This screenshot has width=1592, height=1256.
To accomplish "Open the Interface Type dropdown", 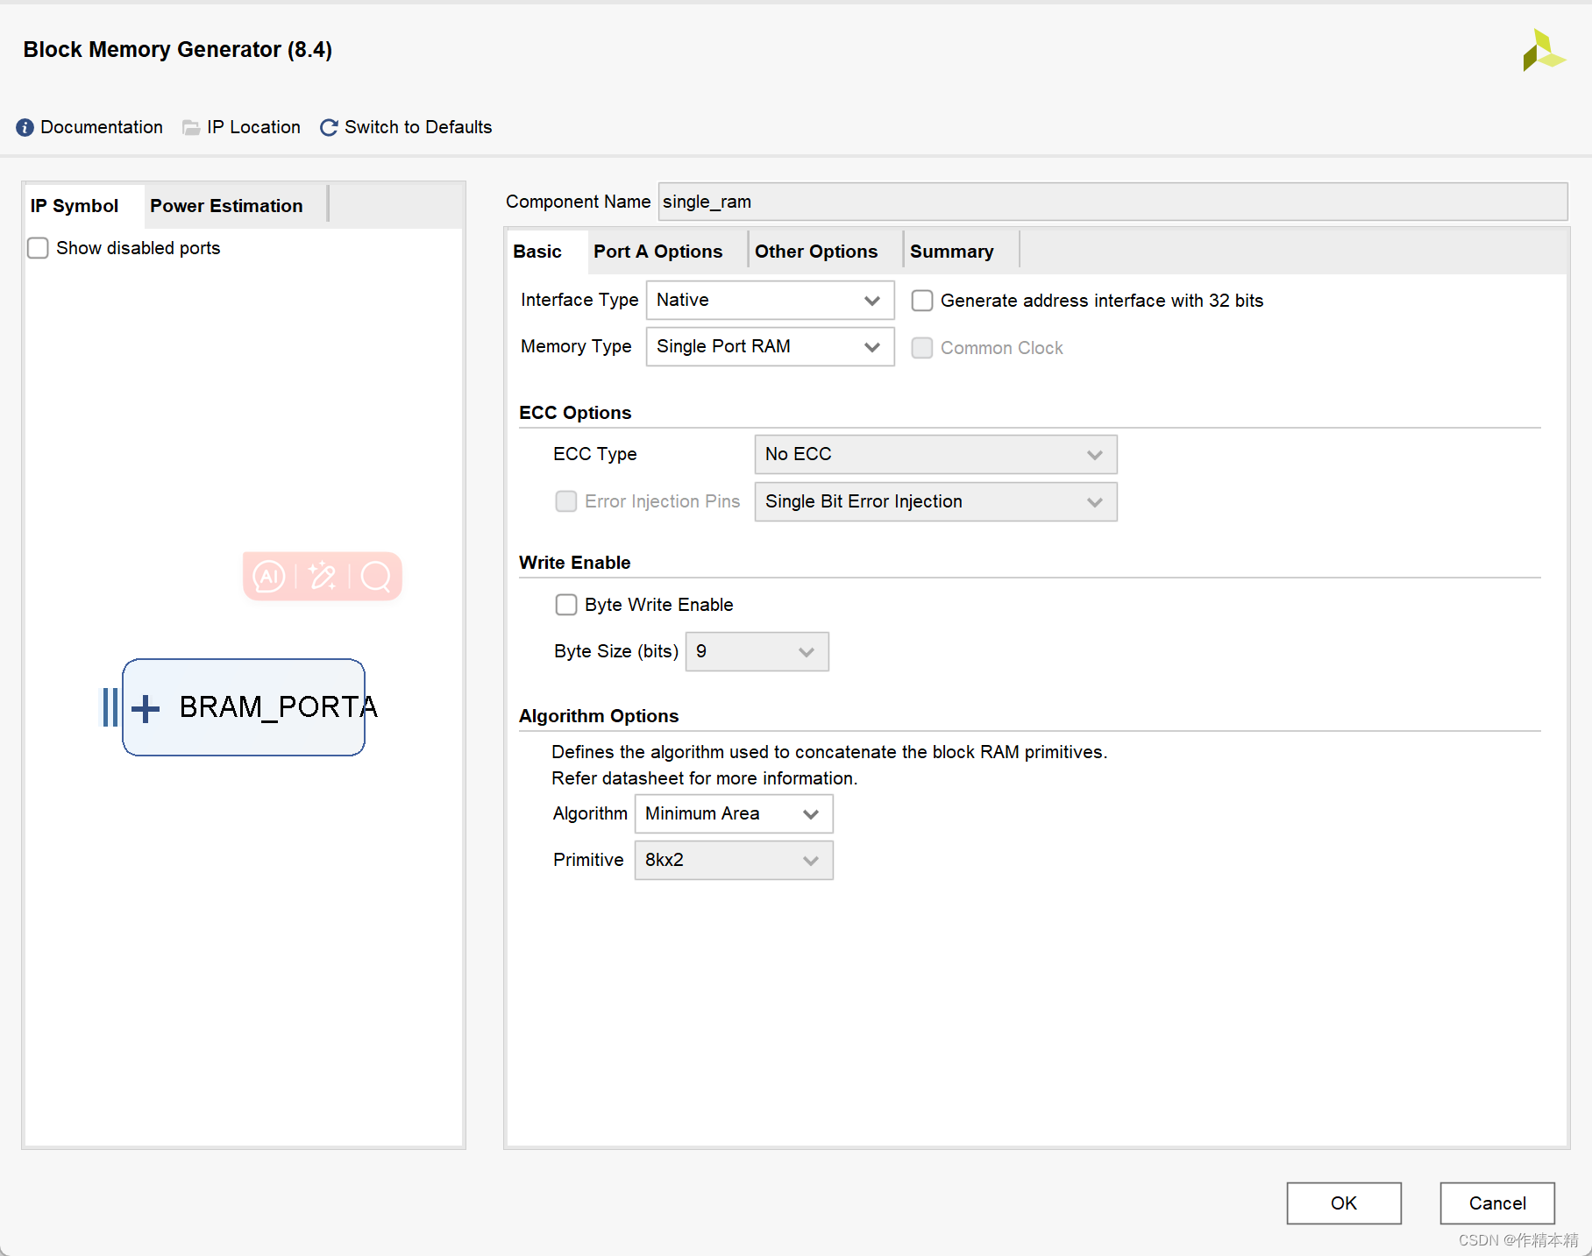I will 770,301.
